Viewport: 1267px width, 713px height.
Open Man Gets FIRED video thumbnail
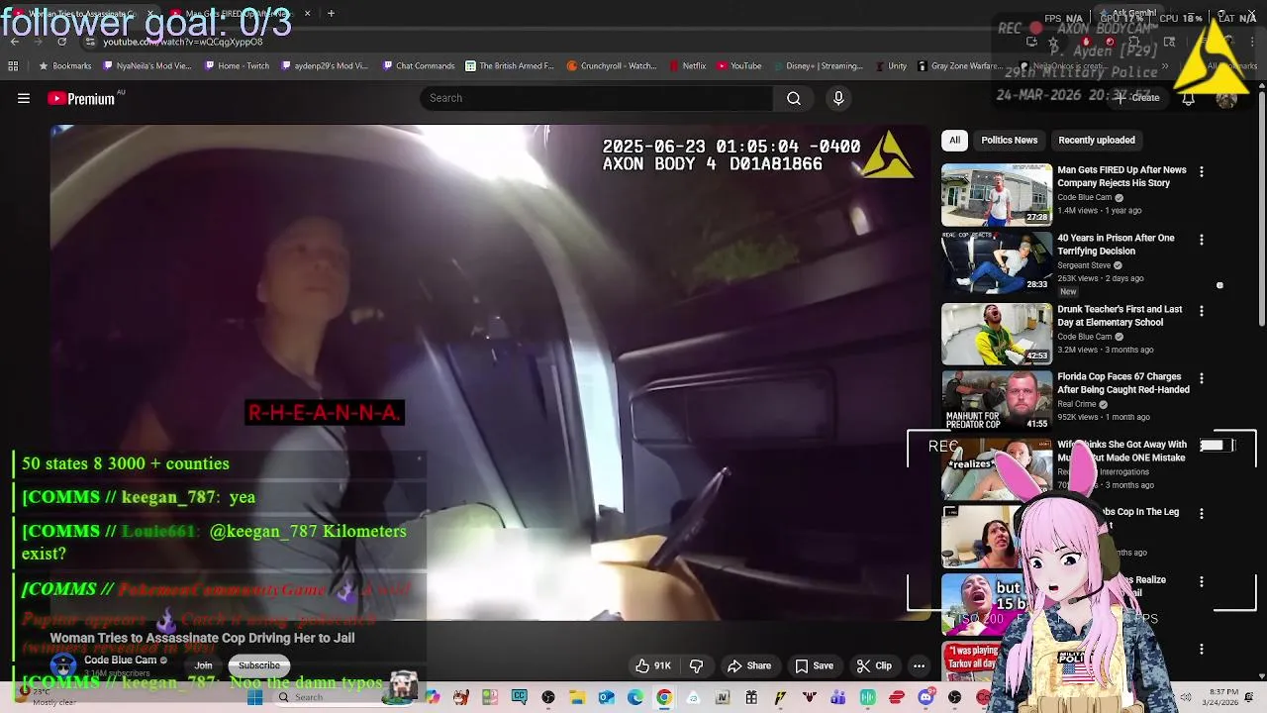pos(997,195)
